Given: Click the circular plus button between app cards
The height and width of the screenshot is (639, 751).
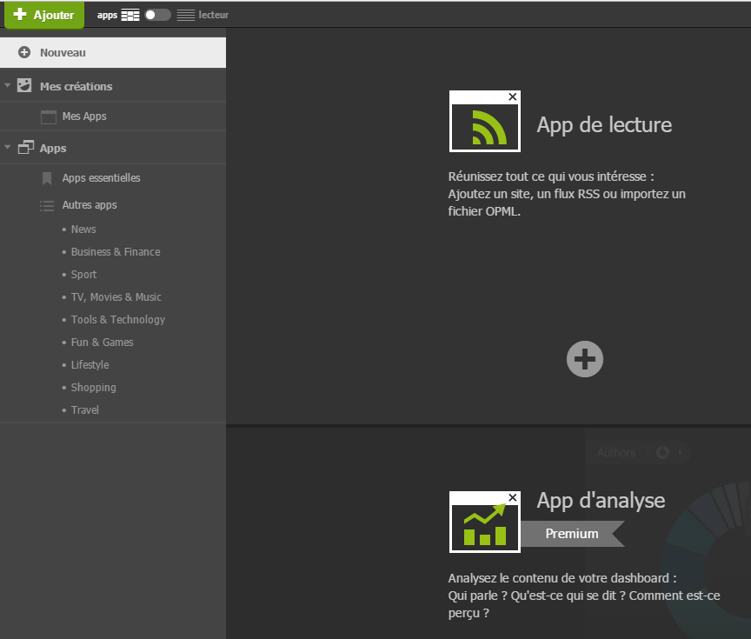Looking at the screenshot, I should (584, 358).
